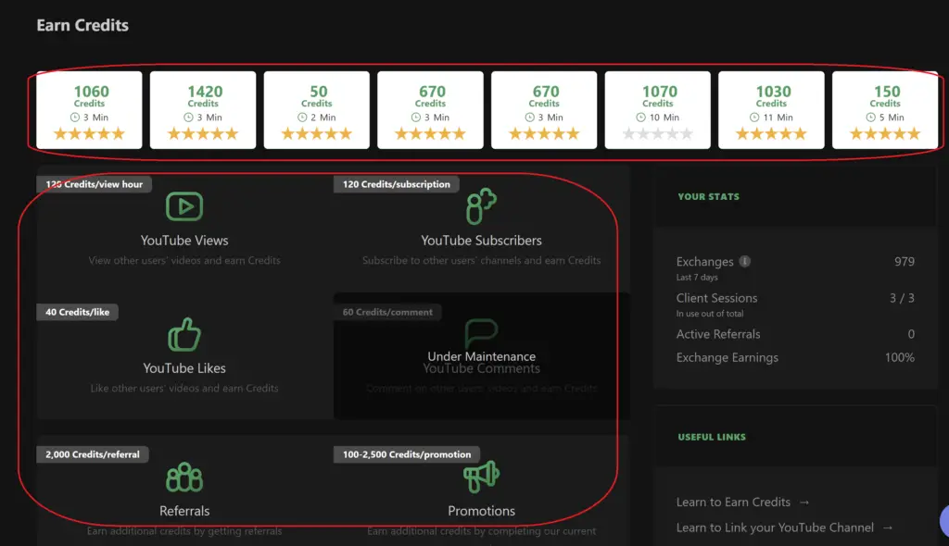Click the Under Maintenance label
This screenshot has height=546, width=949.
coord(481,356)
